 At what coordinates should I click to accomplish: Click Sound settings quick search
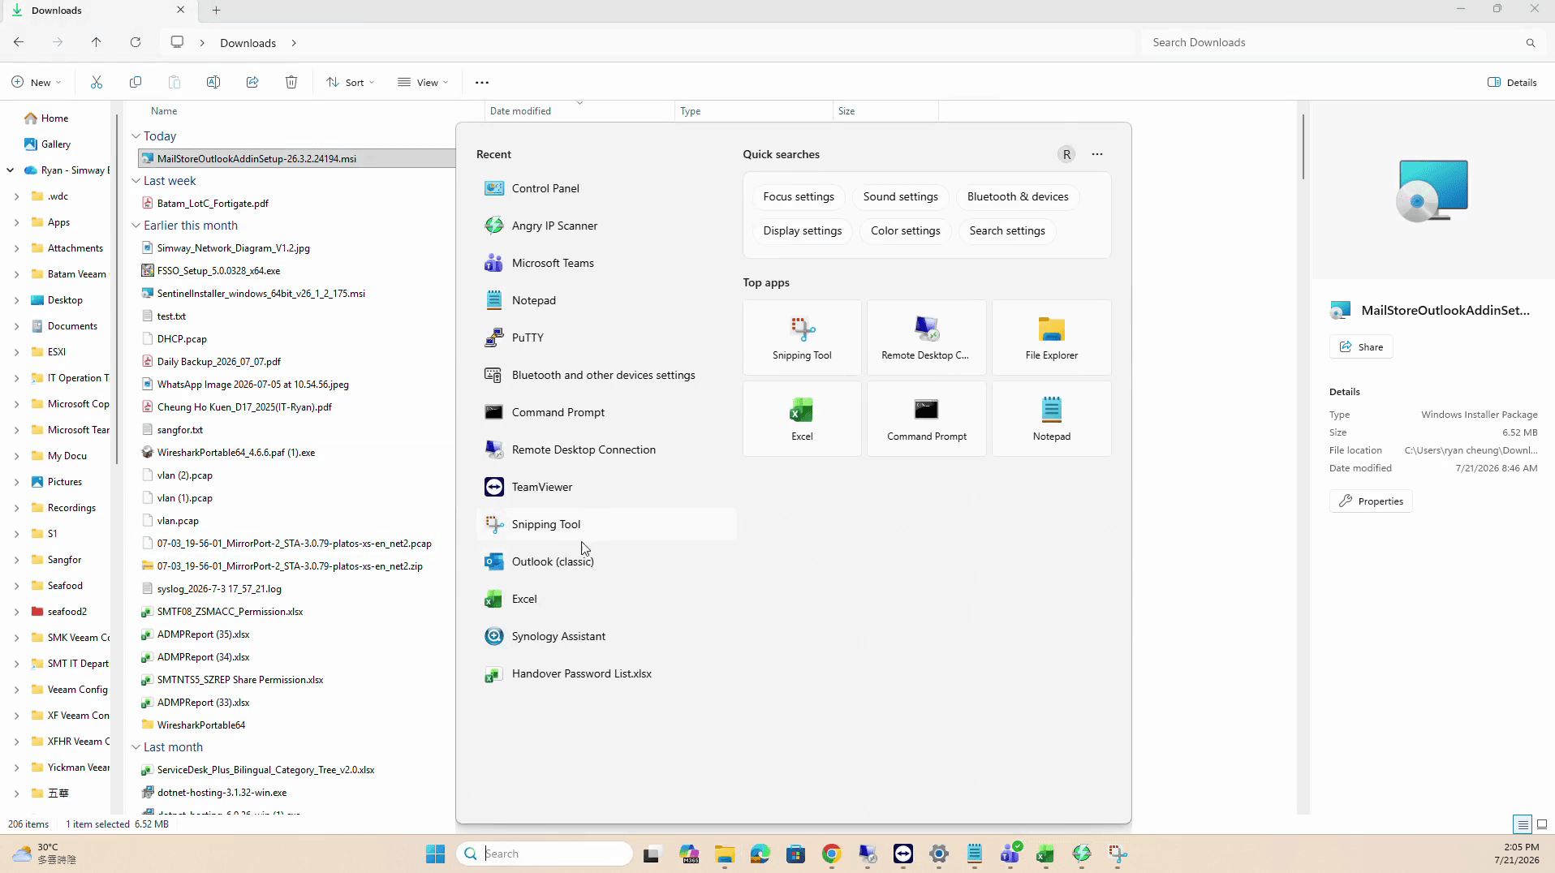coord(901,196)
